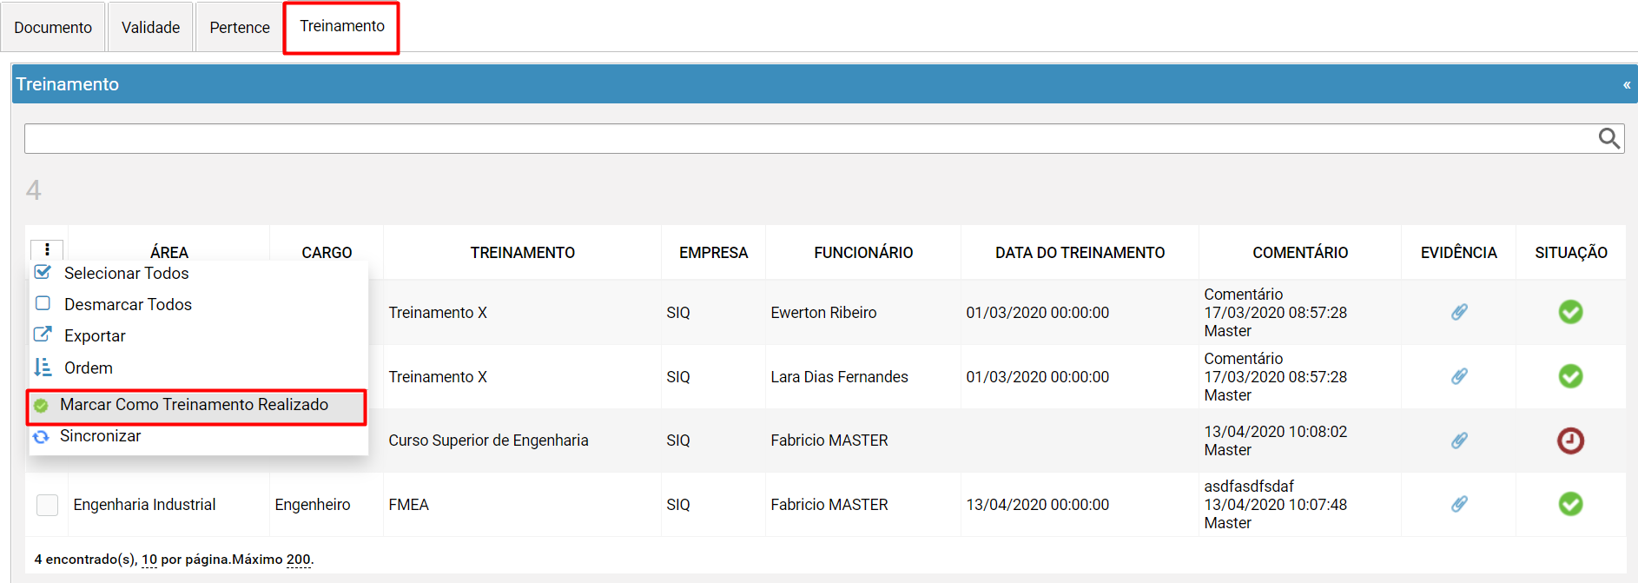Change the 10 por página link
This screenshot has height=583, width=1638.
[x=149, y=560]
